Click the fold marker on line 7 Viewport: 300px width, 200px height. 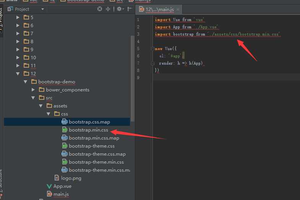click(x=152, y=63)
